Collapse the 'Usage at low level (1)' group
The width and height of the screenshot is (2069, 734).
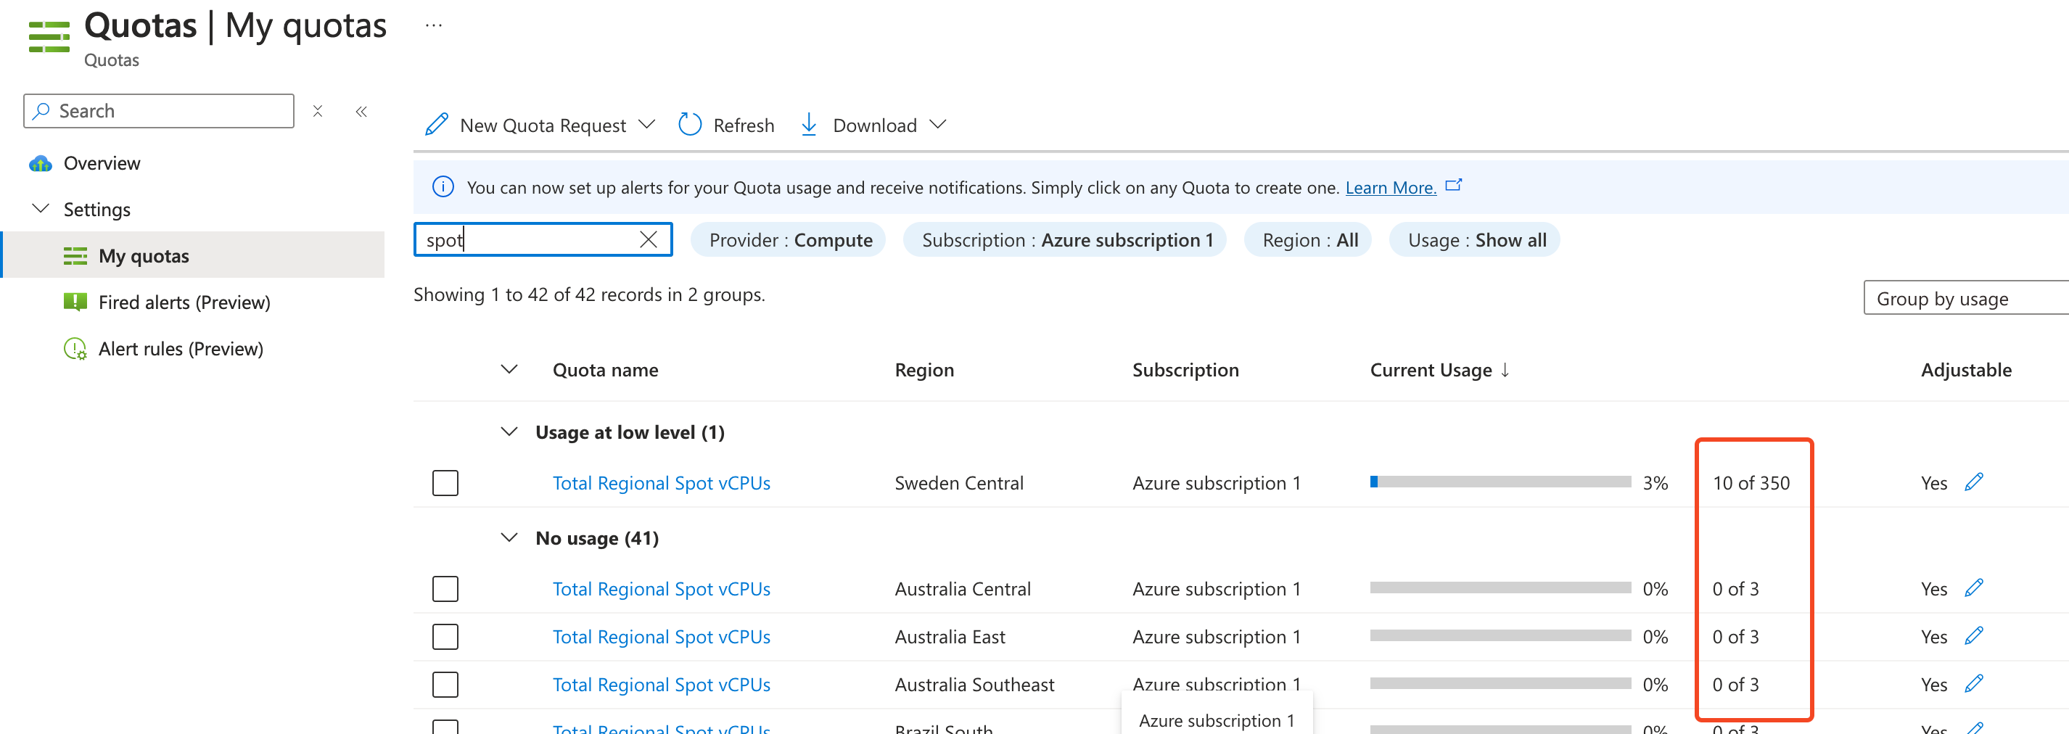coord(509,432)
